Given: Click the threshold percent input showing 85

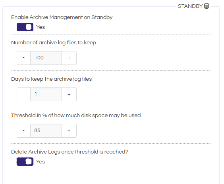Looking at the screenshot, I should (46, 131).
